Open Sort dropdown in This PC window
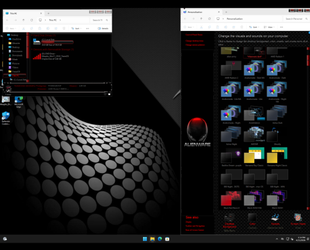This screenshot has width=310, height=250. [x=76, y=29]
